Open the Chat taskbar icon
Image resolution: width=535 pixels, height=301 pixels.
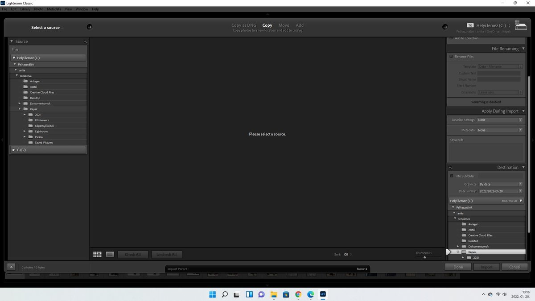pyautogui.click(x=262, y=294)
